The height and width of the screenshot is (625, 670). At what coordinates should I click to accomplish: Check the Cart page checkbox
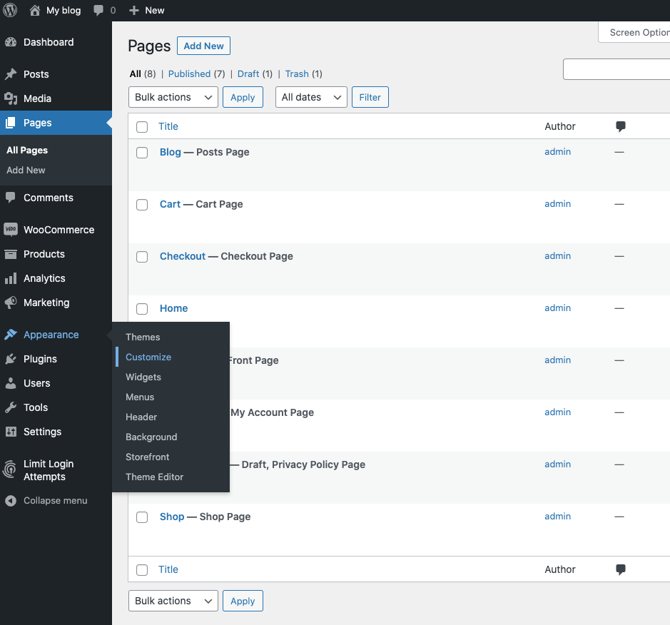[x=142, y=205]
